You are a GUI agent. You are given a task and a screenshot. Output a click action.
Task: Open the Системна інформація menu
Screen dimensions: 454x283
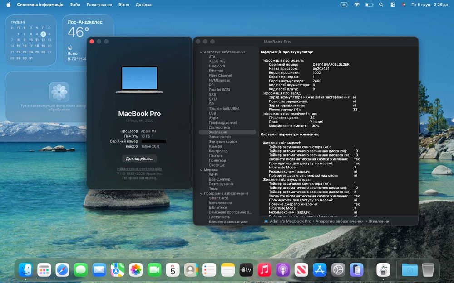[x=40, y=5]
